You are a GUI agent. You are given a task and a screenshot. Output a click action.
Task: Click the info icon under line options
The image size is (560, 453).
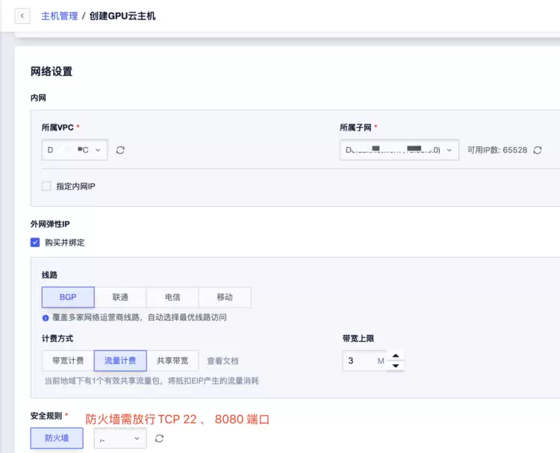point(46,318)
